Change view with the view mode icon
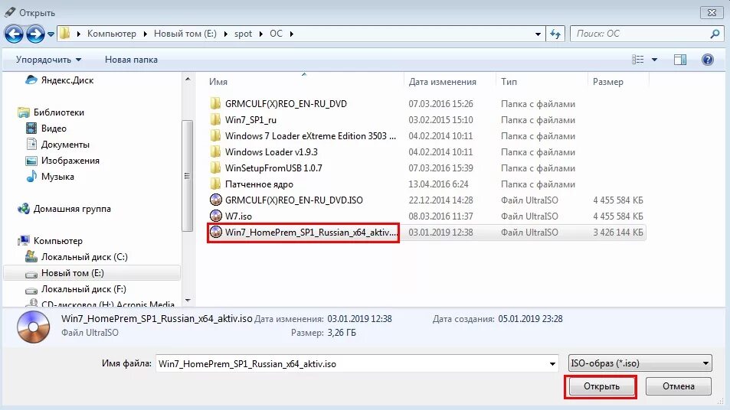Screen dimensions: 730x410 638,60
